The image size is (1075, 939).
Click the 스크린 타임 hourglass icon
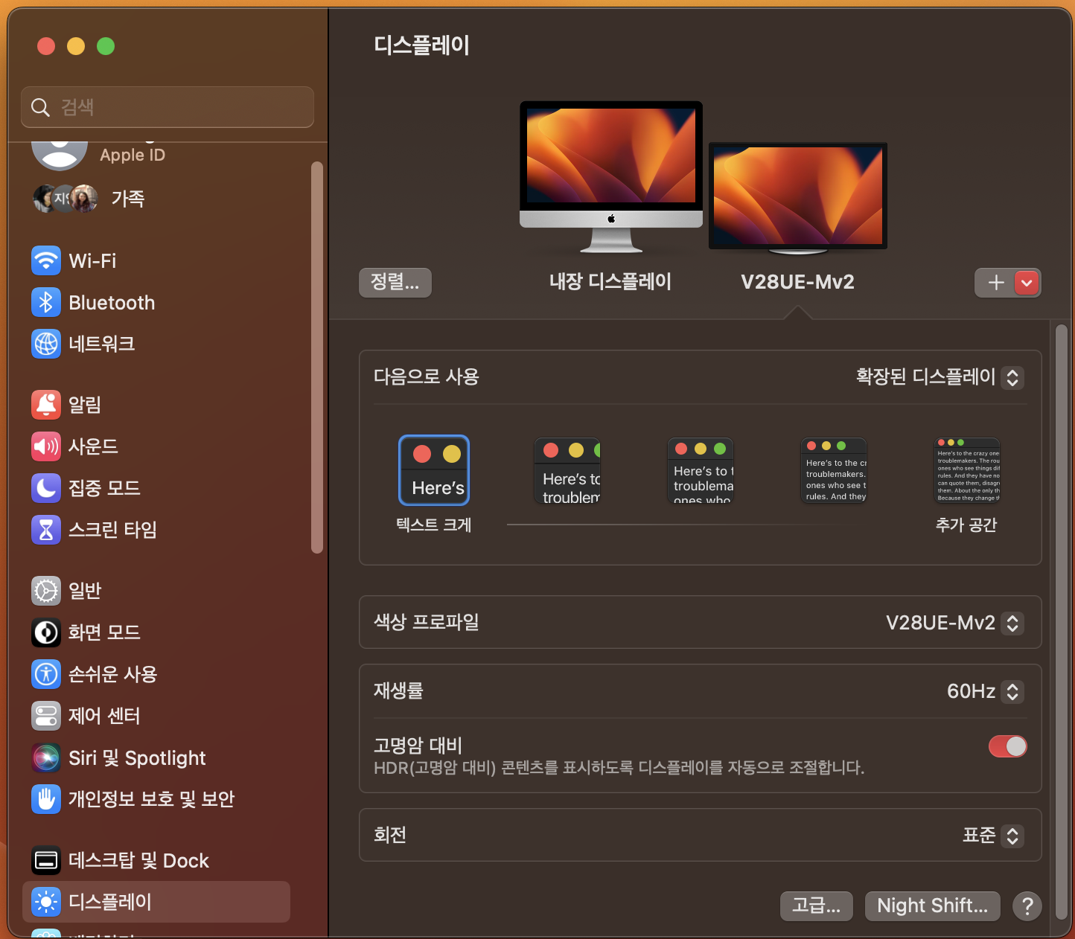[46, 530]
